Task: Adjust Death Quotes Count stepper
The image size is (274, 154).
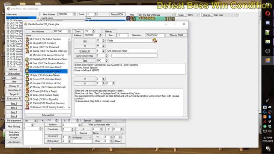Action: (x=93, y=31)
